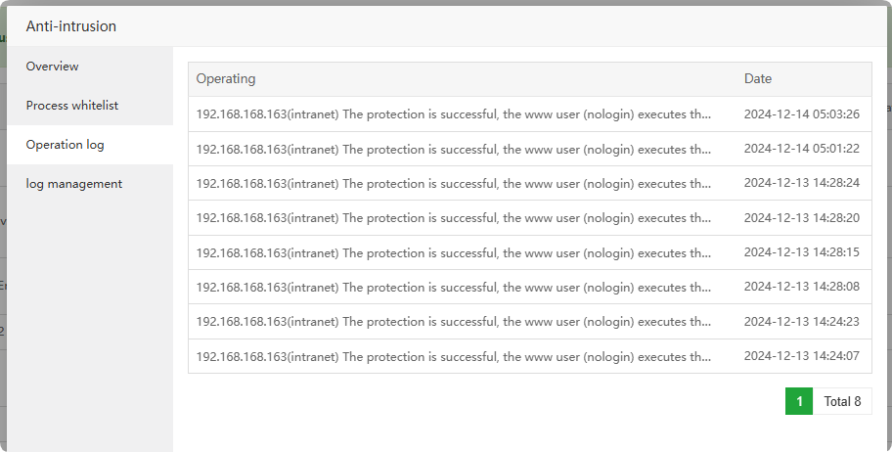Image resolution: width=892 pixels, height=452 pixels.
Task: Switch to Process whitelist tab
Action: tap(72, 106)
